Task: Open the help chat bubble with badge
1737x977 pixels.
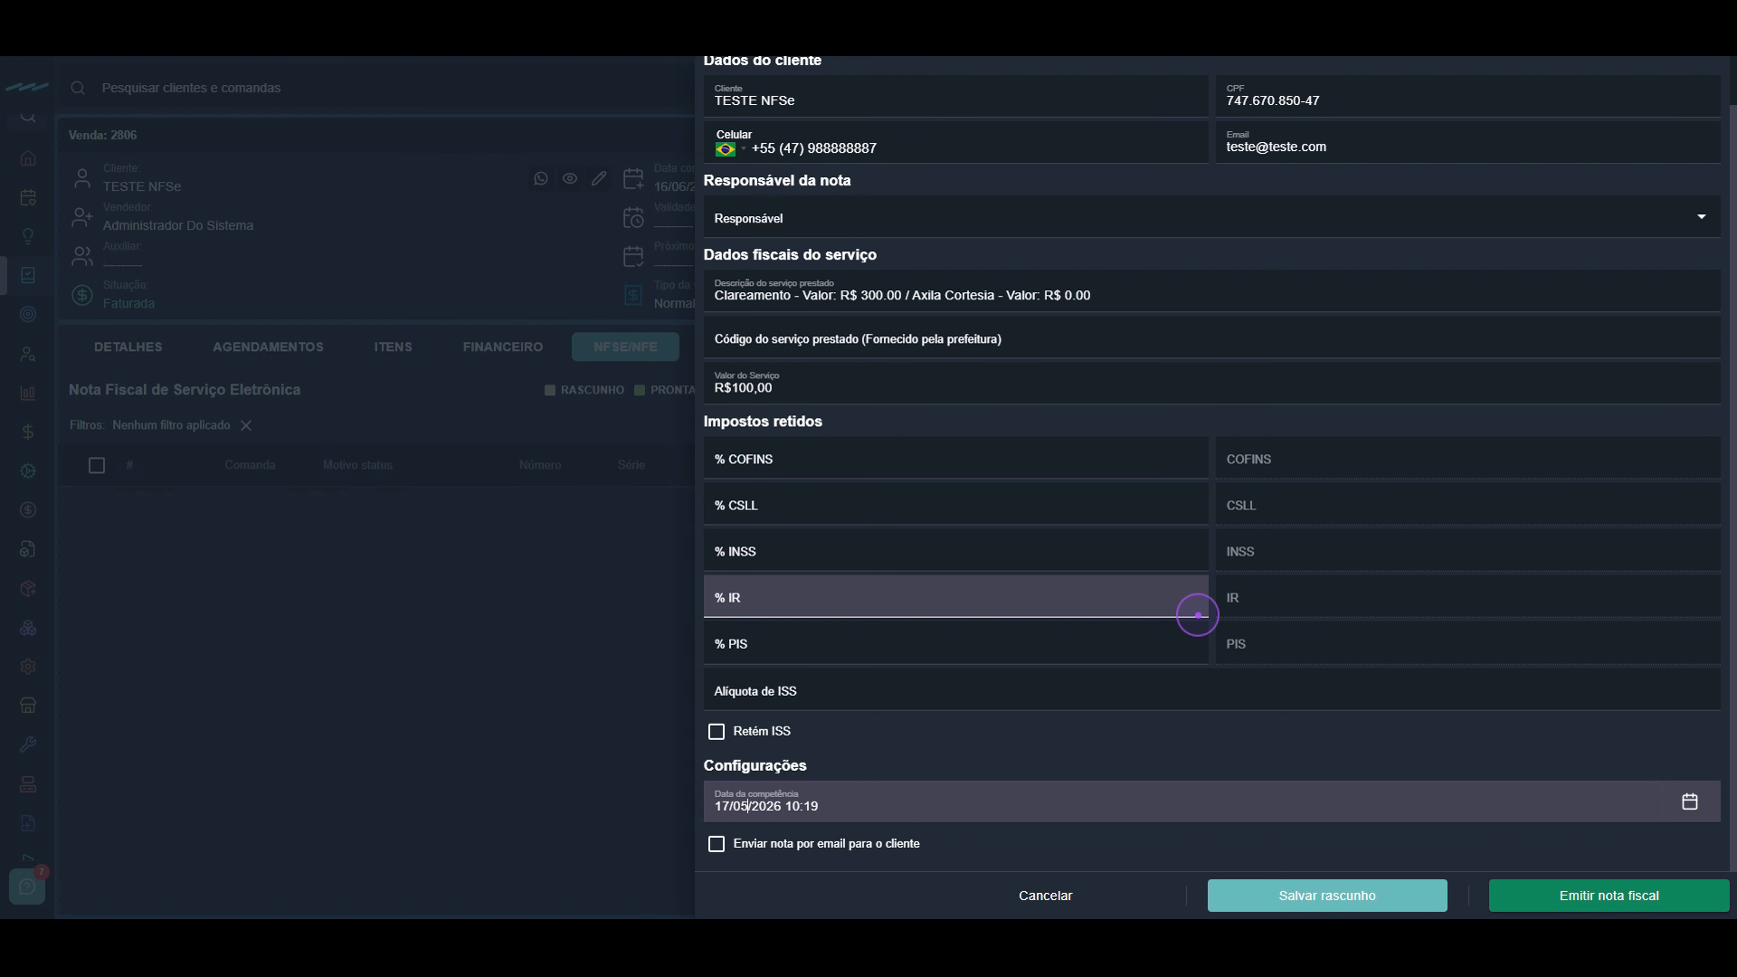Action: pyautogui.click(x=27, y=887)
